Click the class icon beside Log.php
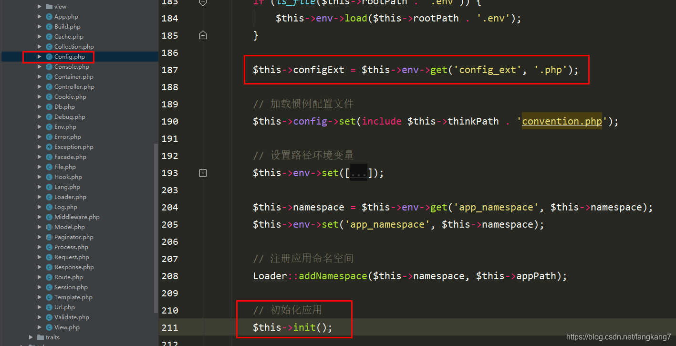 pyautogui.click(x=49, y=207)
